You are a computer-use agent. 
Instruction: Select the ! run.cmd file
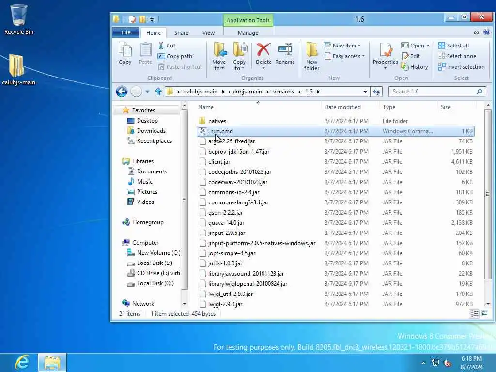[335, 131]
